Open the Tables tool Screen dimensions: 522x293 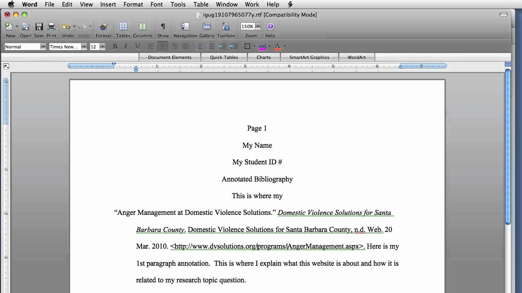coord(123,27)
